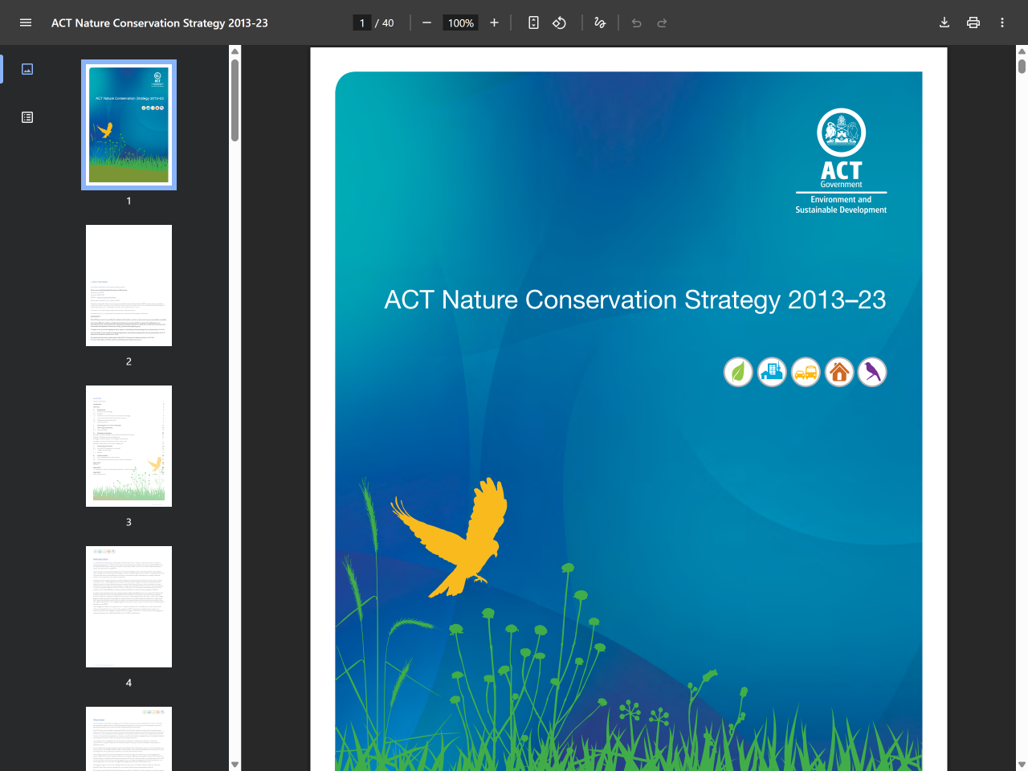Show the thumbnails view in sidebar

pyautogui.click(x=27, y=69)
